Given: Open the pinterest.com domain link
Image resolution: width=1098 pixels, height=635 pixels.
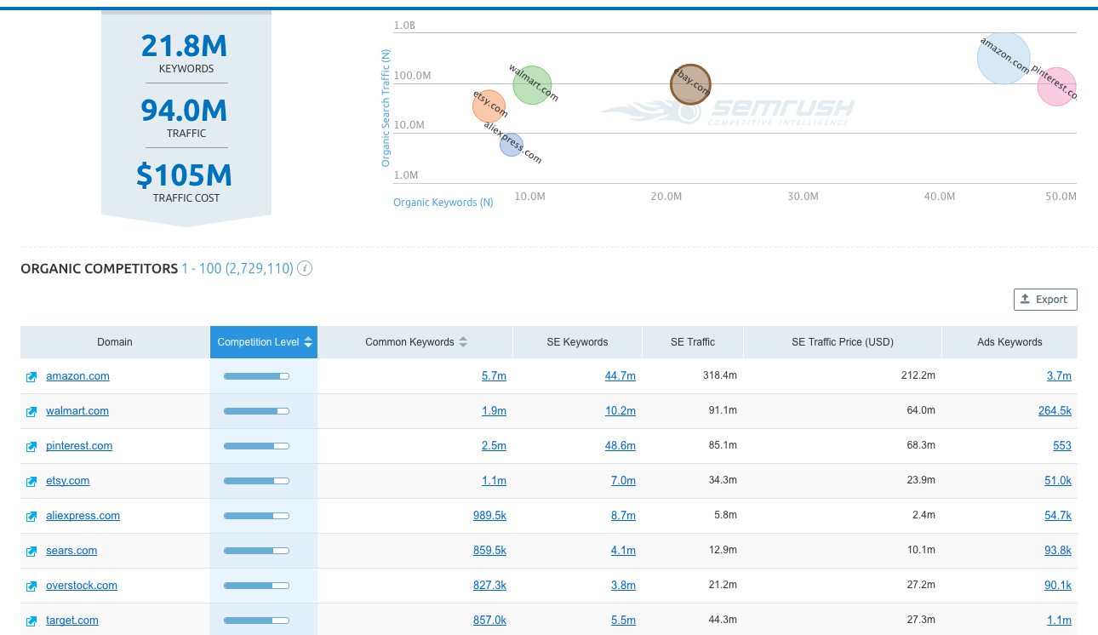Looking at the screenshot, I should click(79, 446).
